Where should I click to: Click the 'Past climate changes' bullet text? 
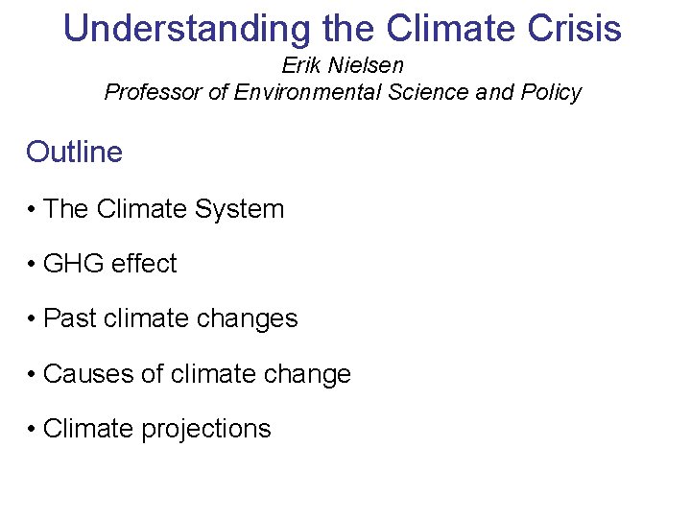coord(171,318)
